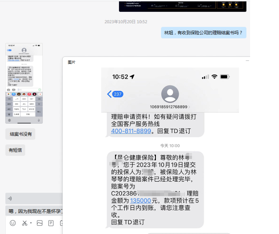Select the message asking about 理赔结案书
279x234 pixels.
click(x=204, y=33)
